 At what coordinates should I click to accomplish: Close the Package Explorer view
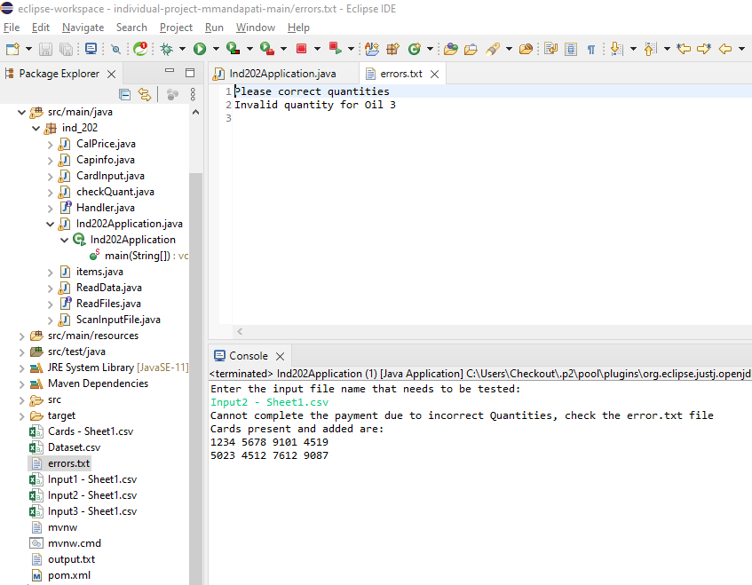(x=111, y=74)
